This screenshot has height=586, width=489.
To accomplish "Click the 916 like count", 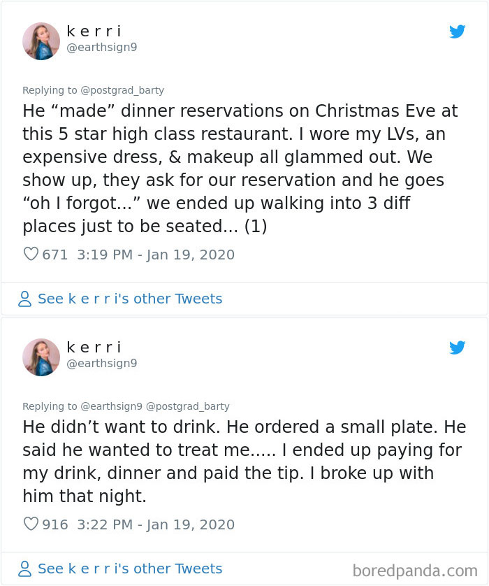I will pos(54,524).
